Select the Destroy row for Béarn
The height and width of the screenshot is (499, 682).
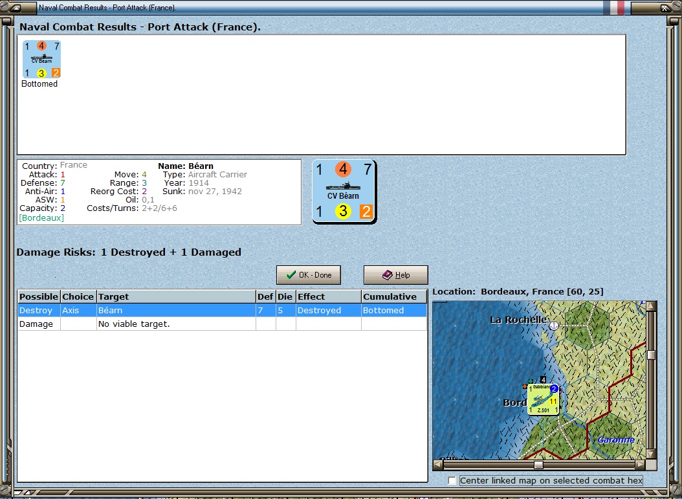point(222,310)
